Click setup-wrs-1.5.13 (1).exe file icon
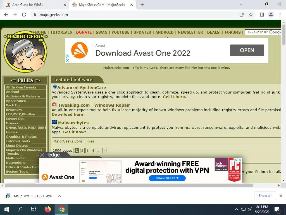The height and width of the screenshot is (215, 286). click(8, 196)
